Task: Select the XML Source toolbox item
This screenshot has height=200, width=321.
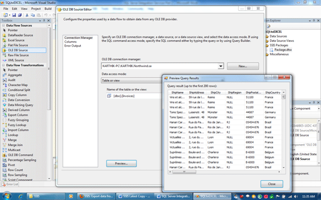Action: [x=16, y=60]
